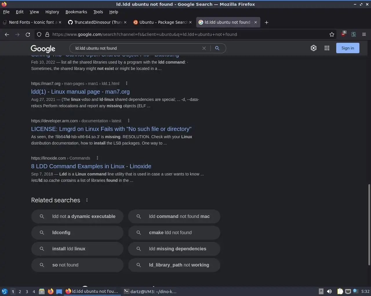
Task: Go back to the previous page
Action: [x=7, y=34]
